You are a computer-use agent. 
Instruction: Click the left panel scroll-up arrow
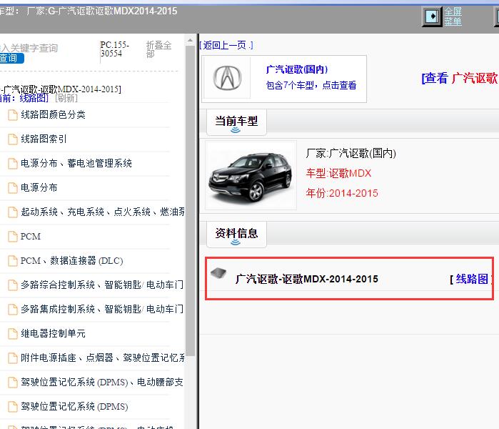(191, 40)
